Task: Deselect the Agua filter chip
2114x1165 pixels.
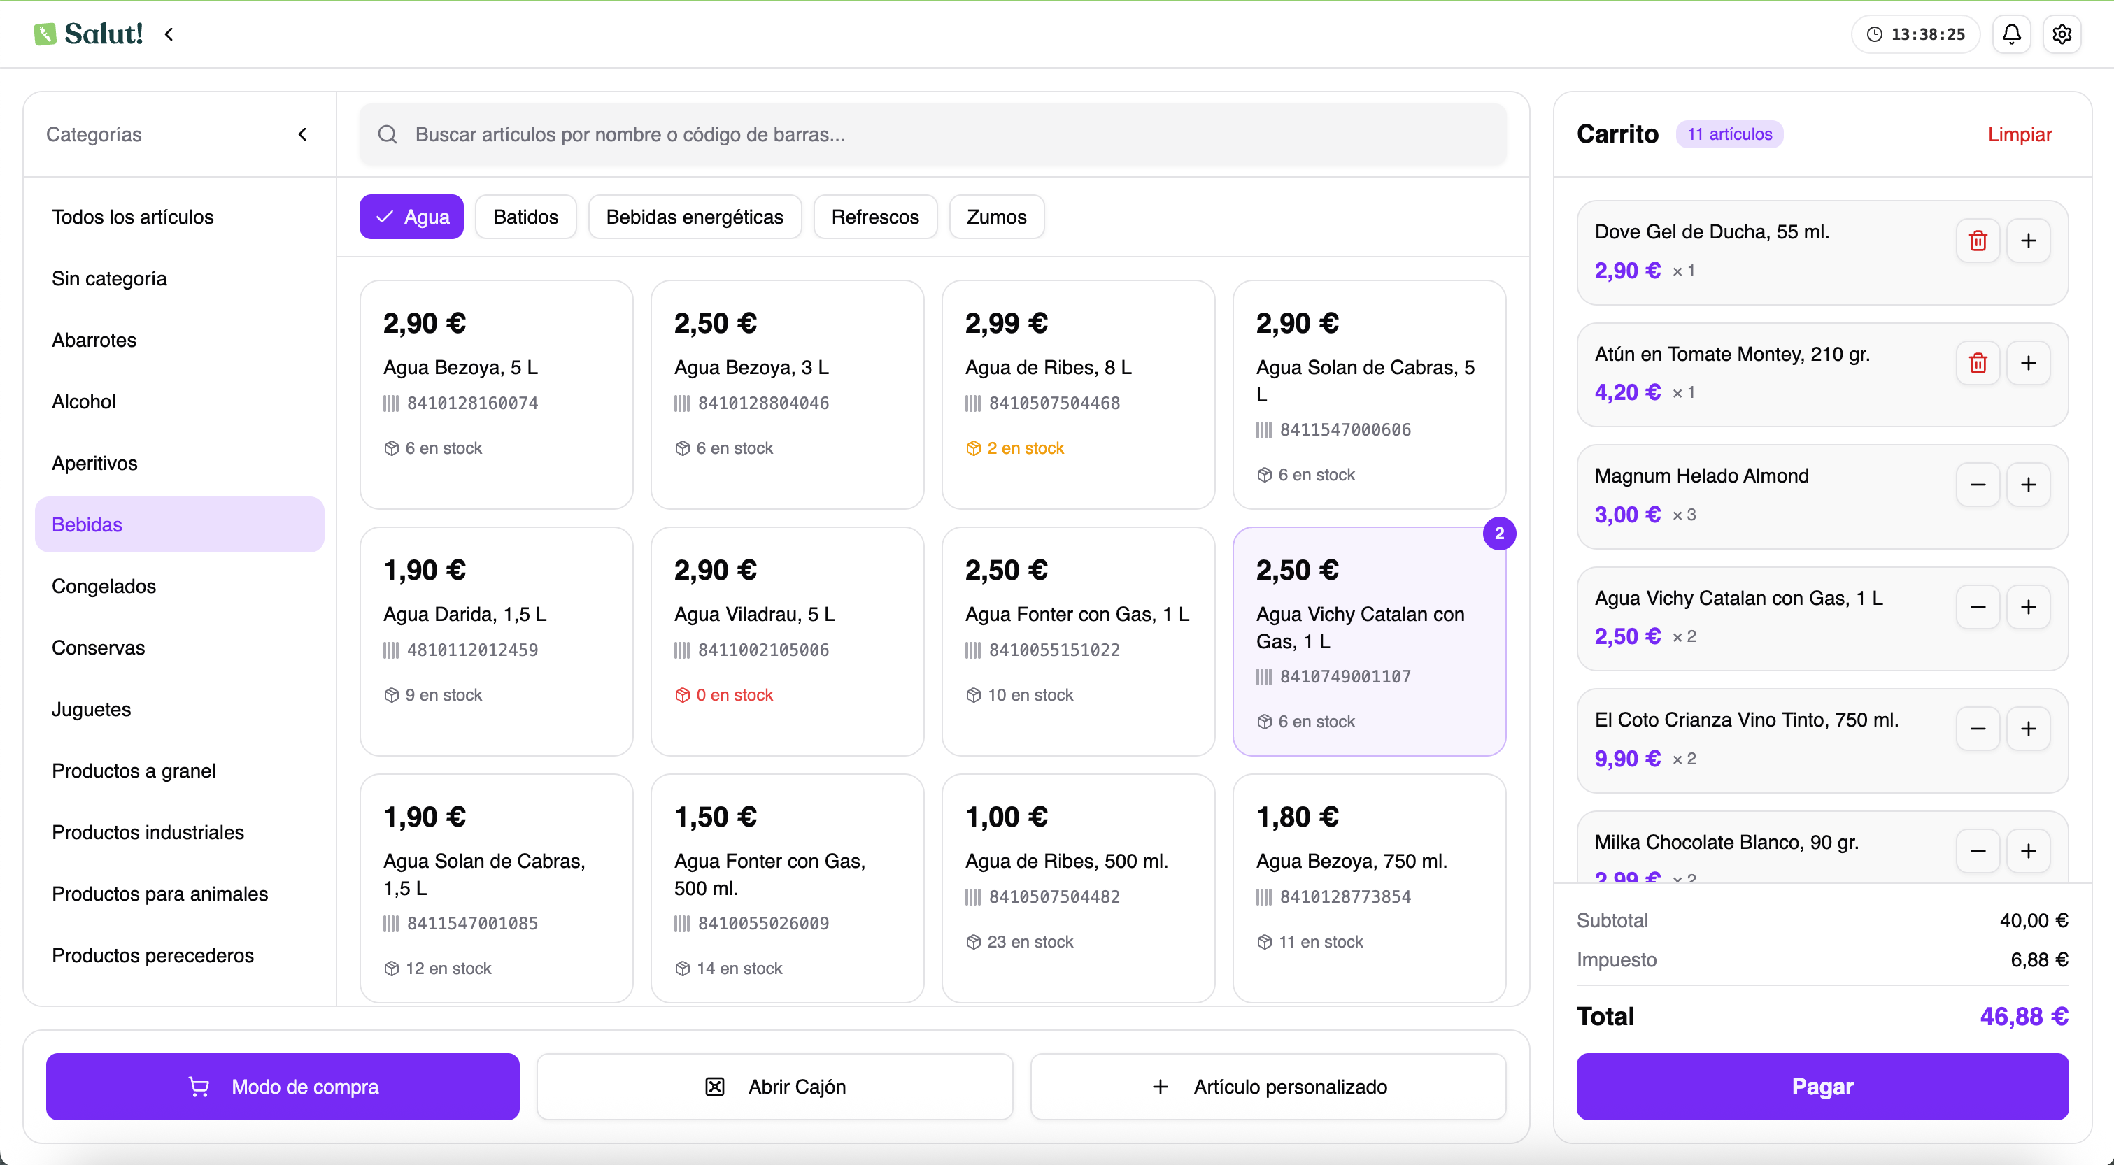Action: (x=411, y=217)
